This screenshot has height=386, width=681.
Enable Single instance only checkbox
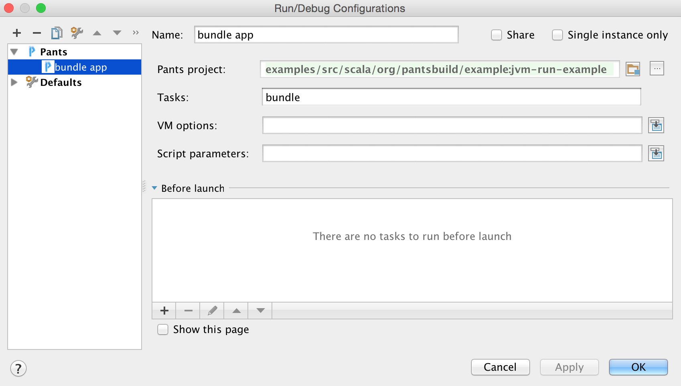point(557,35)
